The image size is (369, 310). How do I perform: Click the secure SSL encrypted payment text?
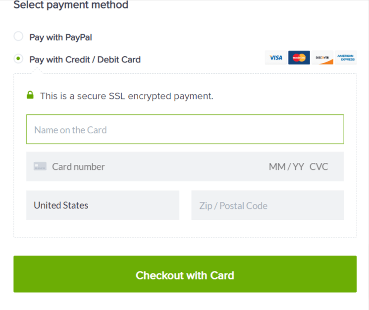point(127,96)
